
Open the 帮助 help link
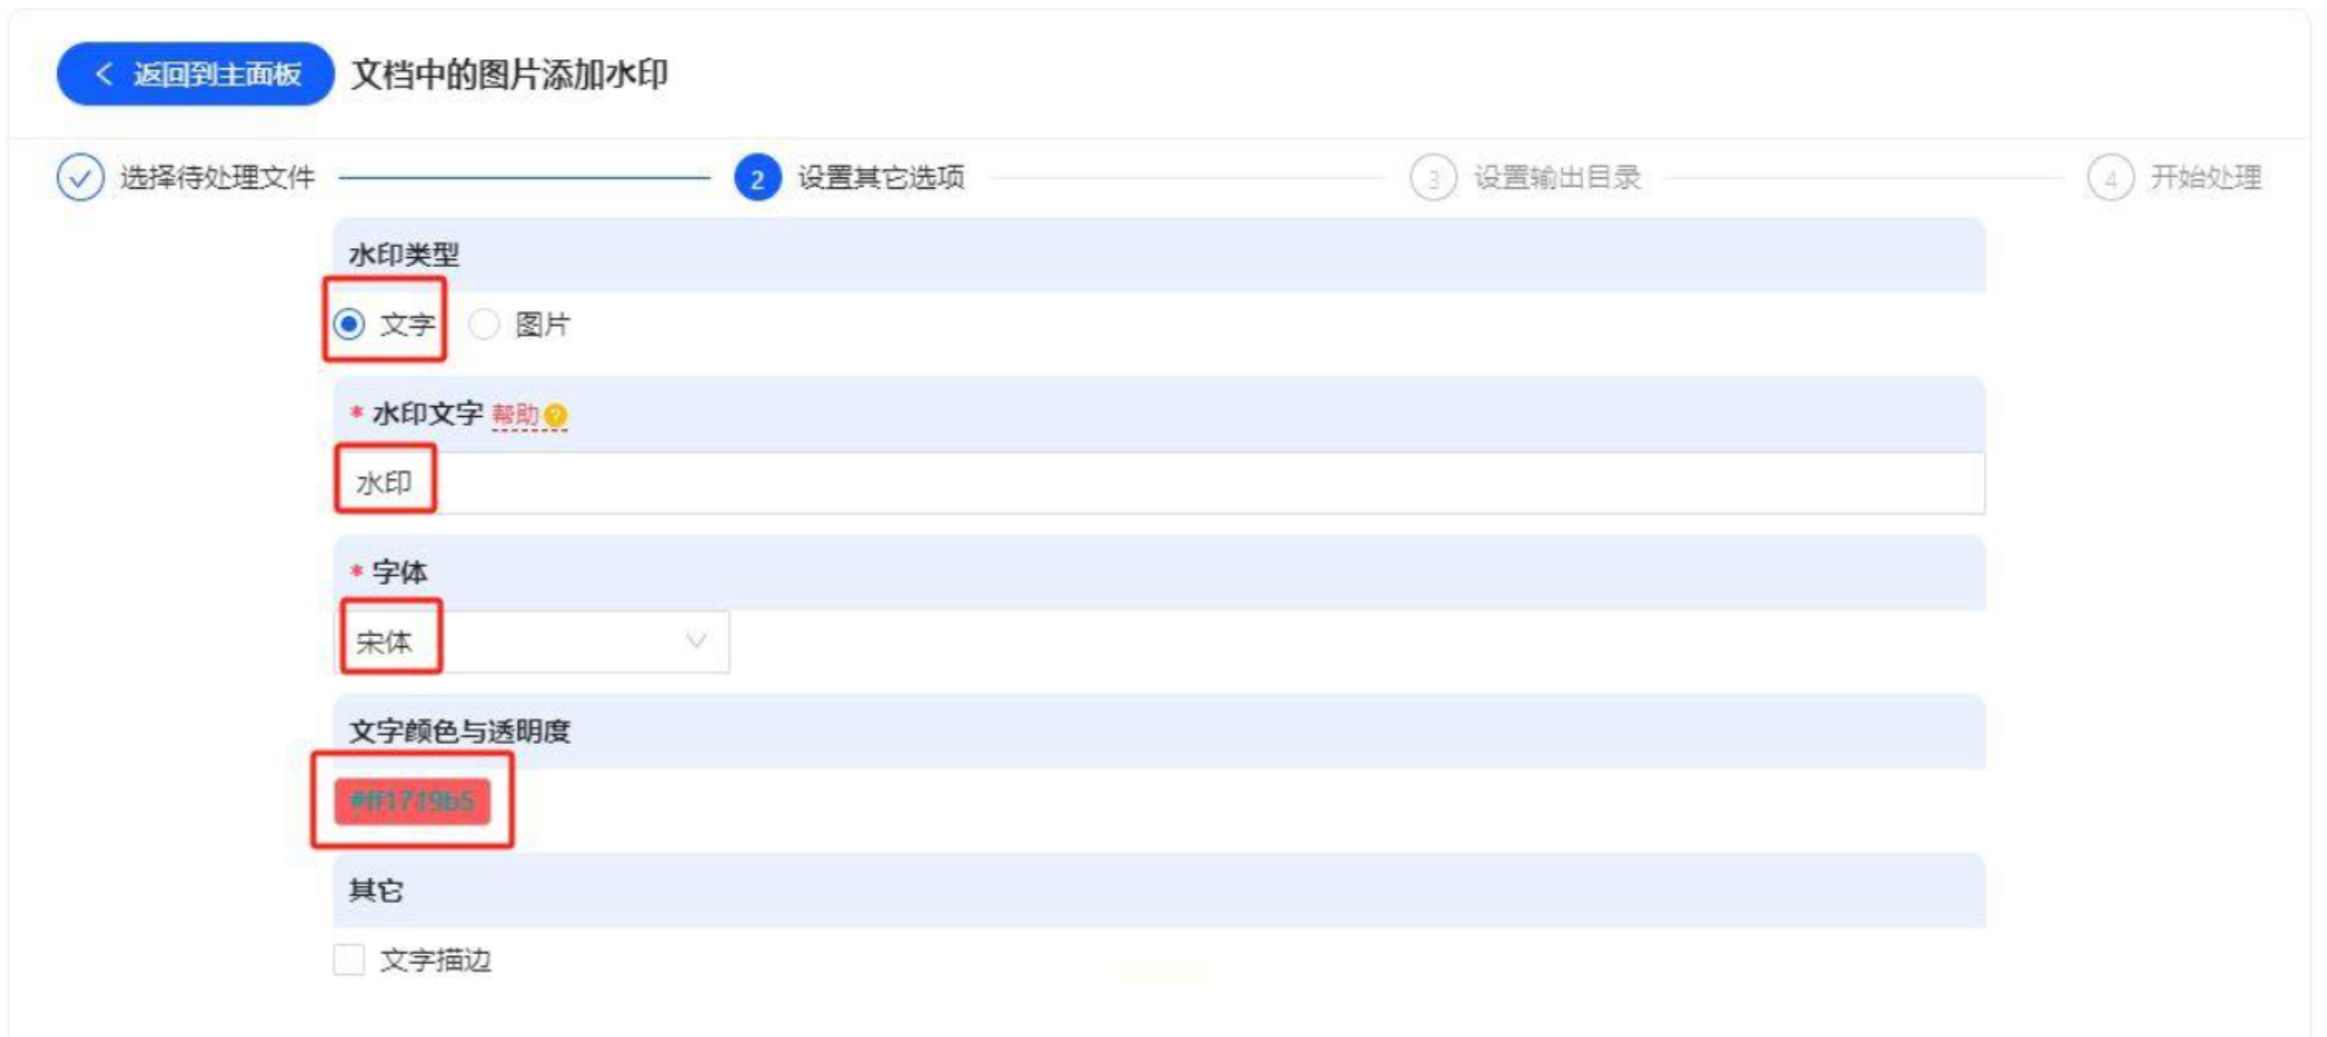tap(515, 415)
